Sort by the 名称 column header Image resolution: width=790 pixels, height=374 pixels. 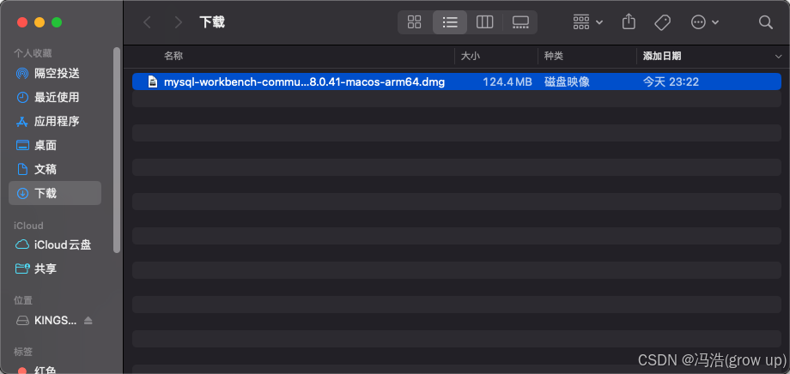pyautogui.click(x=173, y=57)
